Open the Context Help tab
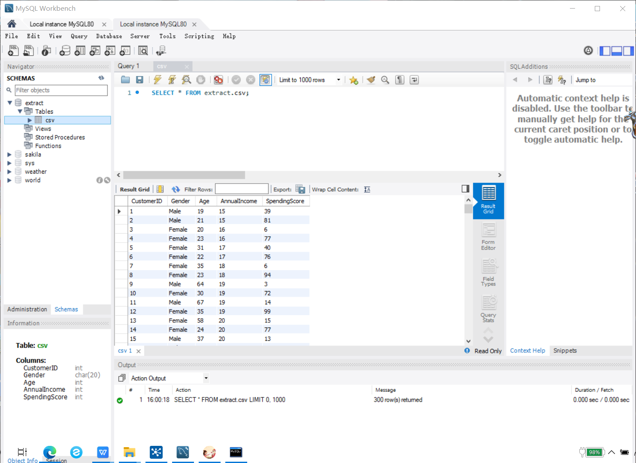This screenshot has width=636, height=463. click(527, 351)
